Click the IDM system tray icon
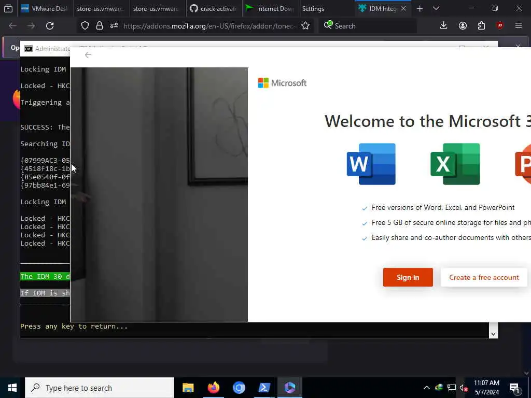This screenshot has width=531, height=398. pos(439,388)
